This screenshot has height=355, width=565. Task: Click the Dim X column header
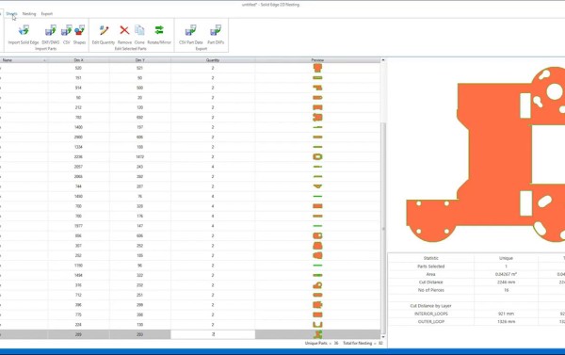tap(78, 60)
